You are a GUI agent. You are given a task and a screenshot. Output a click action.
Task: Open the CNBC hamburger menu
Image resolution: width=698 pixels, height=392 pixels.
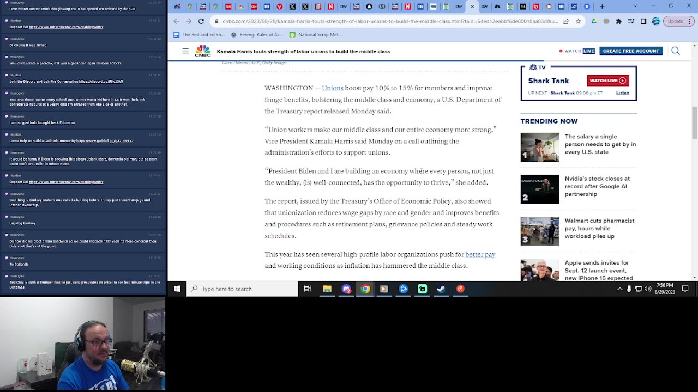point(185,51)
